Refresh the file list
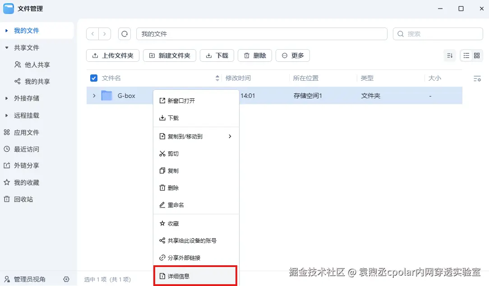Image resolution: width=489 pixels, height=286 pixels. click(125, 34)
